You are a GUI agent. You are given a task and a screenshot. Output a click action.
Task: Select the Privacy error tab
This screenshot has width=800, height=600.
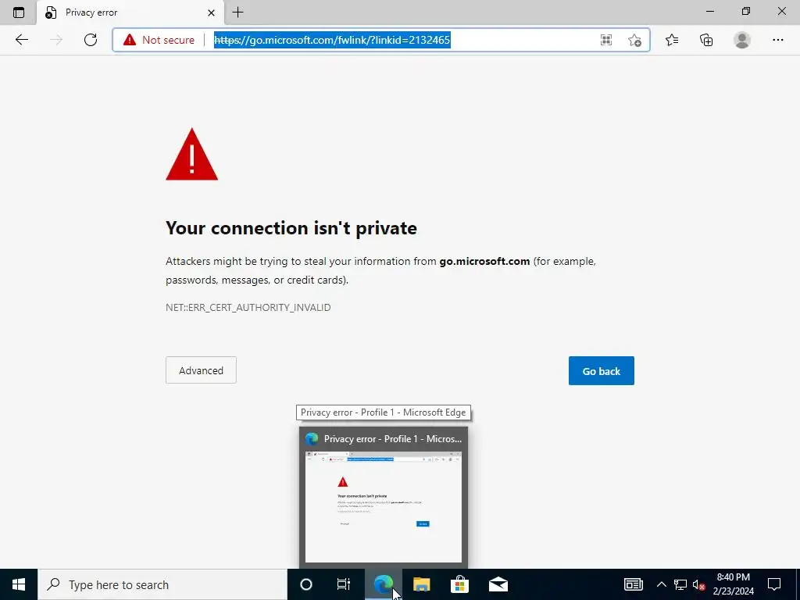(129, 12)
